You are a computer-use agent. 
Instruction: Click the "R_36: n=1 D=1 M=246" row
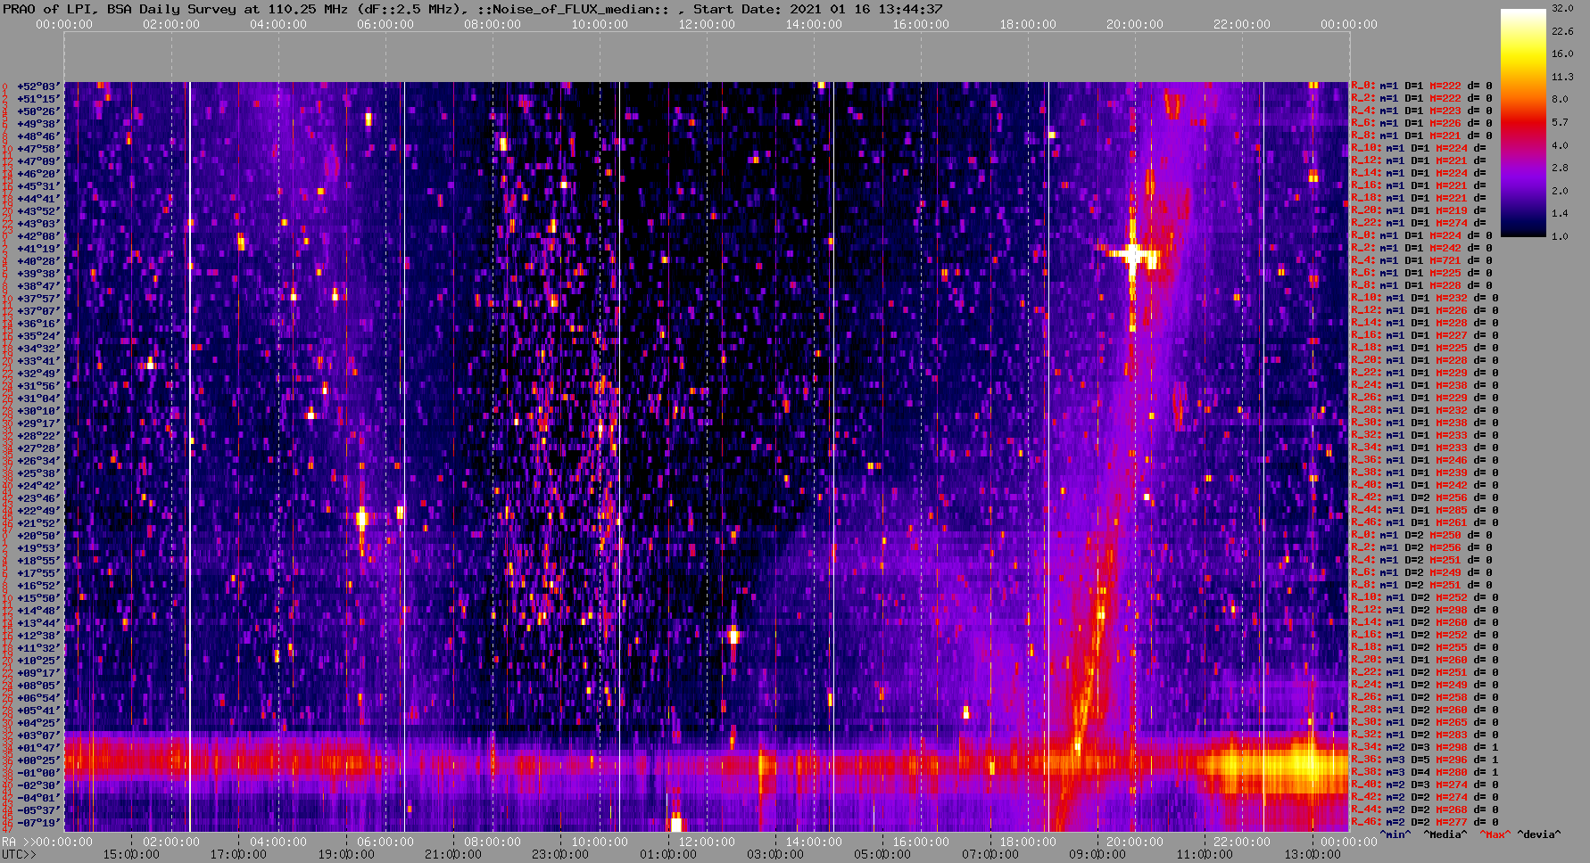pyautogui.click(x=1425, y=461)
